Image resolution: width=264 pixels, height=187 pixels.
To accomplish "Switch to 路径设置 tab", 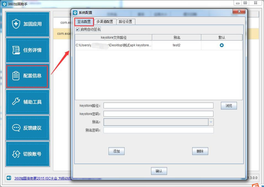I will pos(126,22).
